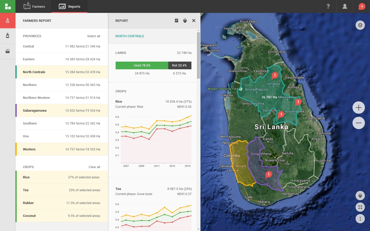Toggle the Rice crop filter
The height and width of the screenshot is (231, 370).
(62, 177)
